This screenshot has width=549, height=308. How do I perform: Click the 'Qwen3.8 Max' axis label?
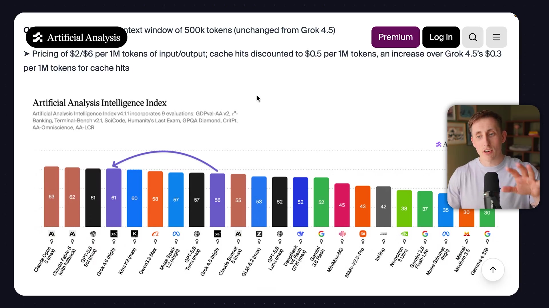tap(148, 261)
